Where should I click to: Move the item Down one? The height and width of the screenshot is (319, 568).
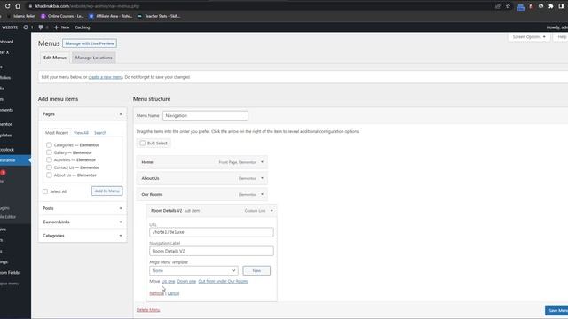[x=186, y=282]
